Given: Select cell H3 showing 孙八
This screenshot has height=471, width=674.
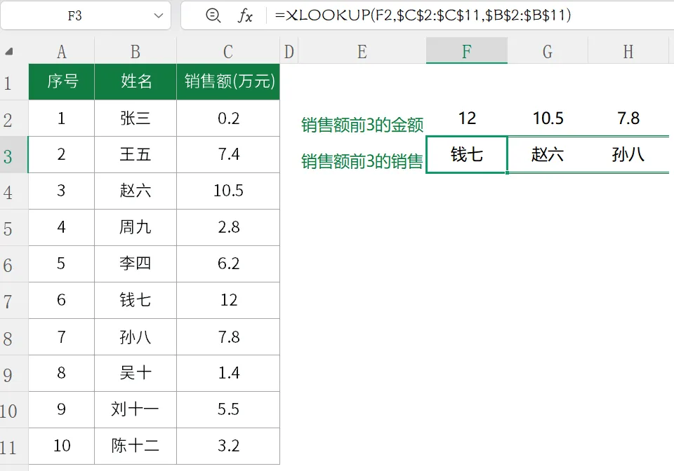Looking at the screenshot, I should pos(628,155).
